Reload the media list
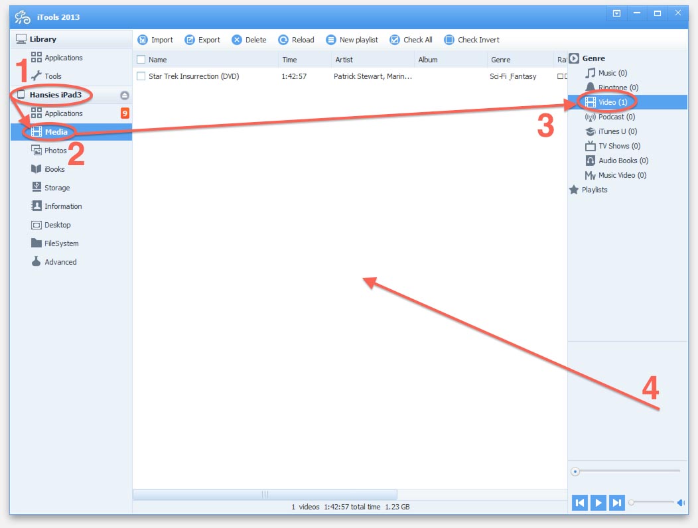698x528 pixels. pos(296,40)
